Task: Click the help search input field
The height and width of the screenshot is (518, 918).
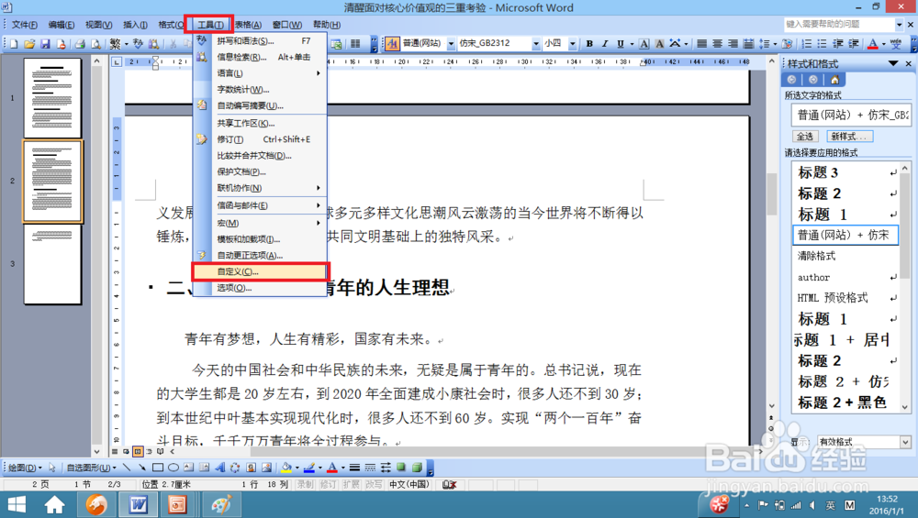Action: 839,25
